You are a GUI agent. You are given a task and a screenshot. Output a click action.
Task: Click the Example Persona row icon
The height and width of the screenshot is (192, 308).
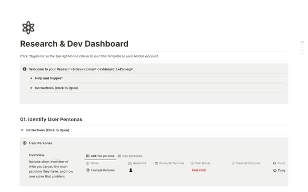pos(88,170)
